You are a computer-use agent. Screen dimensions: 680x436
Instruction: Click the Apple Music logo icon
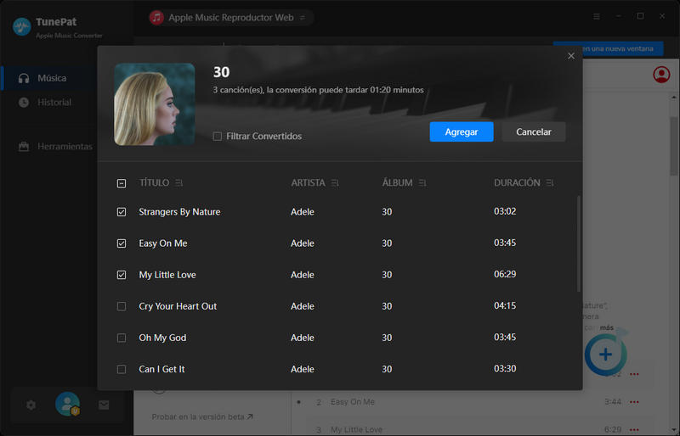pyautogui.click(x=156, y=18)
